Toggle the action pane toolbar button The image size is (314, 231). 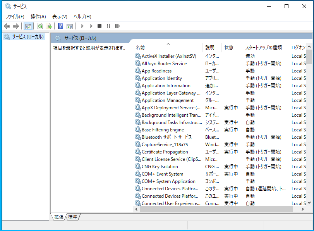70,26
